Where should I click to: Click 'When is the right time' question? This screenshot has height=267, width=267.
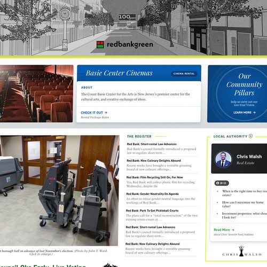tap(245, 193)
